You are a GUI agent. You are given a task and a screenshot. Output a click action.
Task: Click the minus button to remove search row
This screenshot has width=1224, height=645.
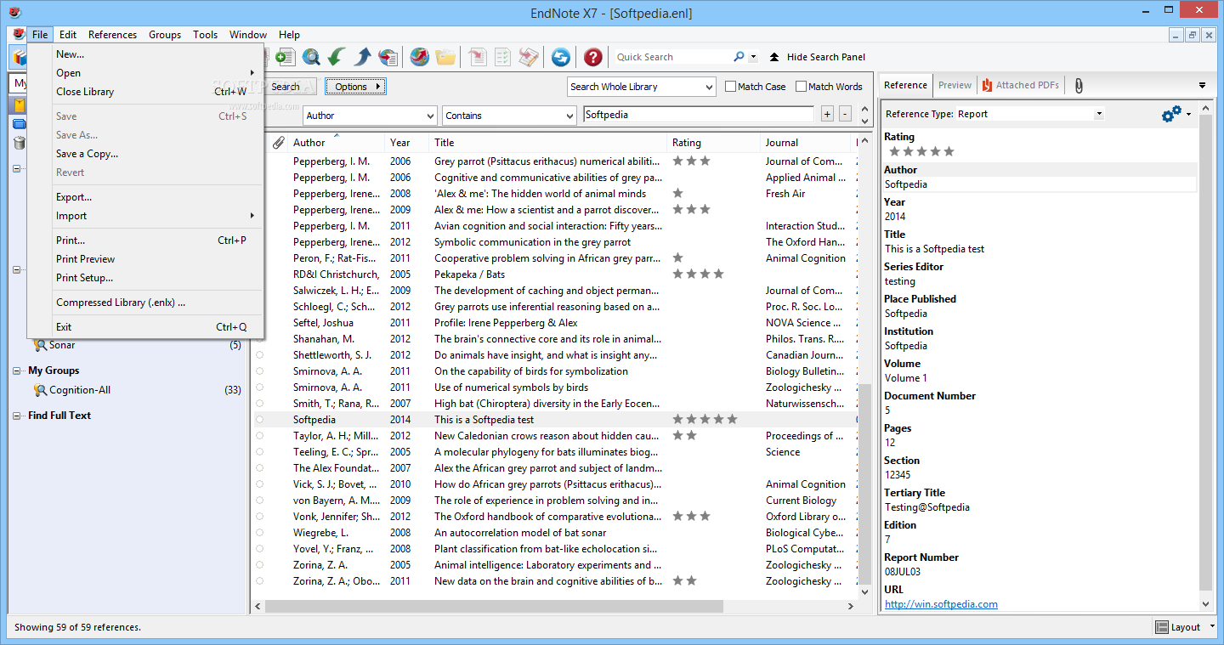[845, 114]
